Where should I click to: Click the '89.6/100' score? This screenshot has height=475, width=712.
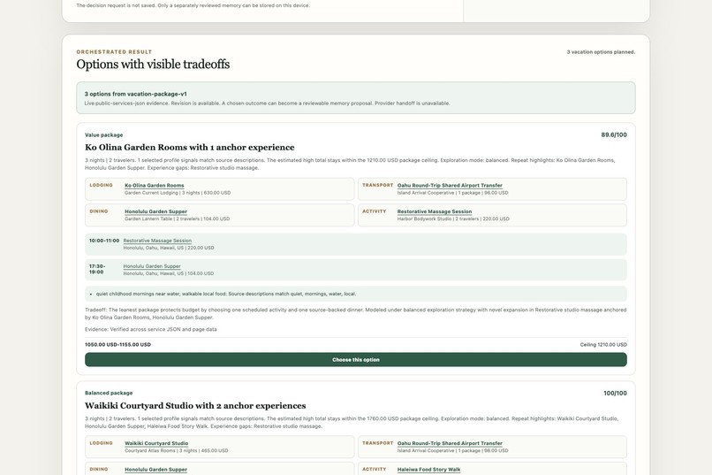(x=614, y=135)
